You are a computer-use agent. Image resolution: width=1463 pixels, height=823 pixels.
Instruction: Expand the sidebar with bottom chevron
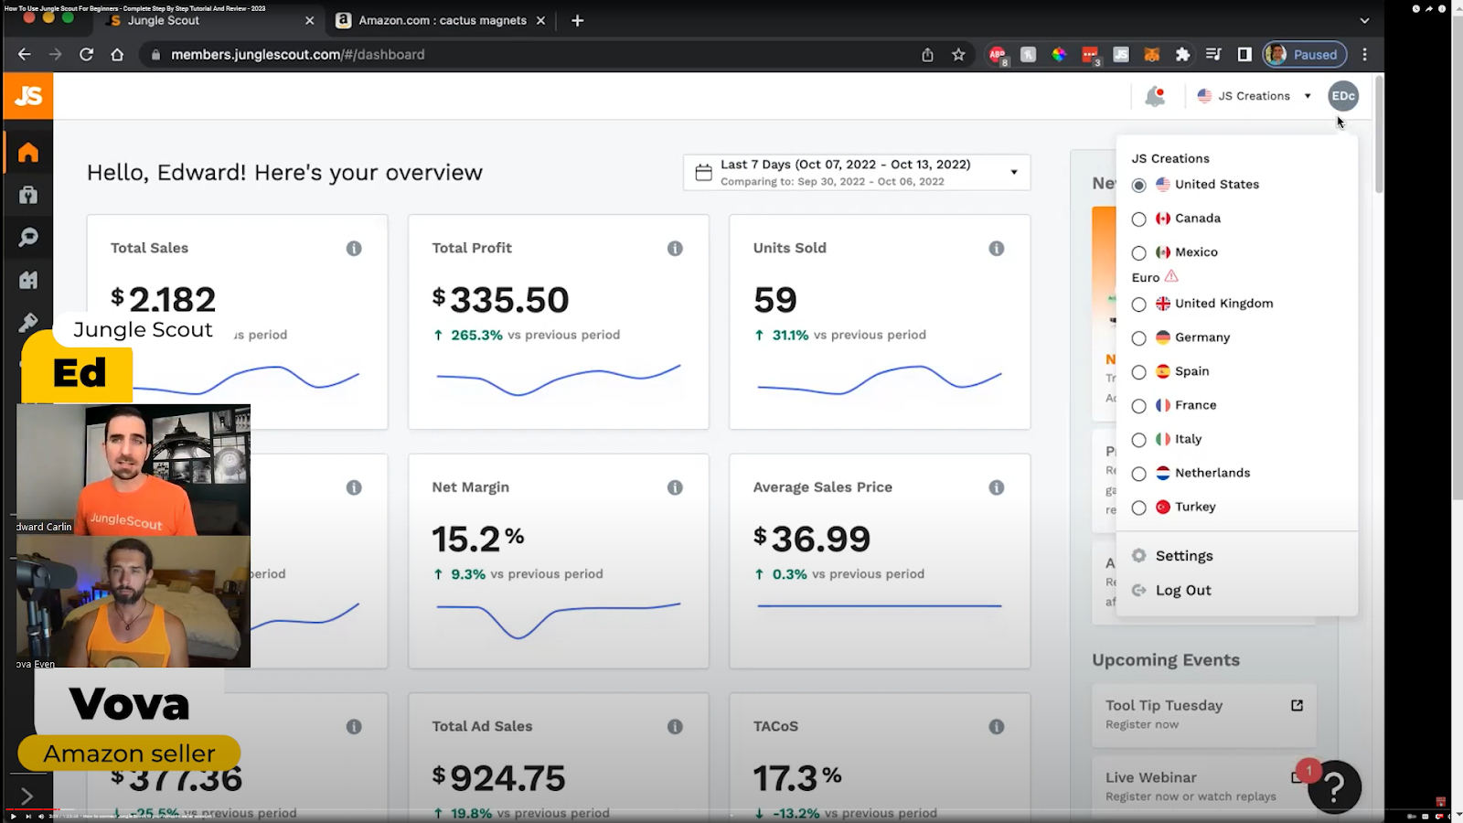(27, 796)
